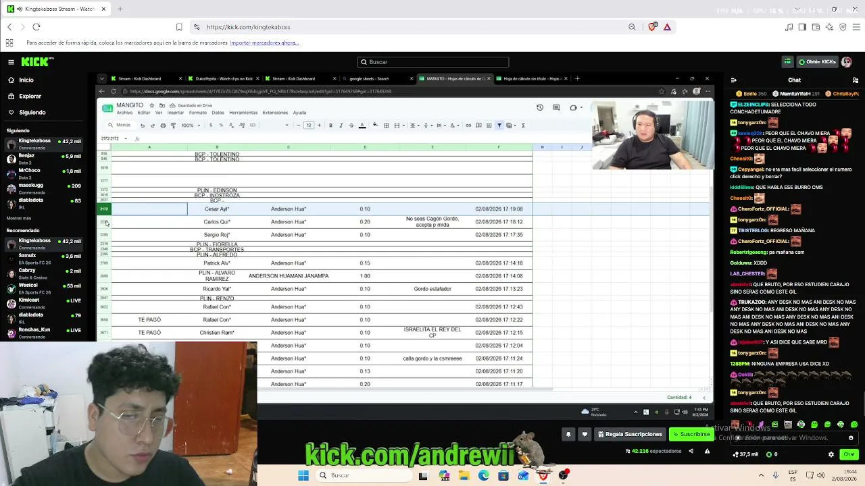865x486 pixels.
Task: Open the borders tool
Action: [x=386, y=126]
